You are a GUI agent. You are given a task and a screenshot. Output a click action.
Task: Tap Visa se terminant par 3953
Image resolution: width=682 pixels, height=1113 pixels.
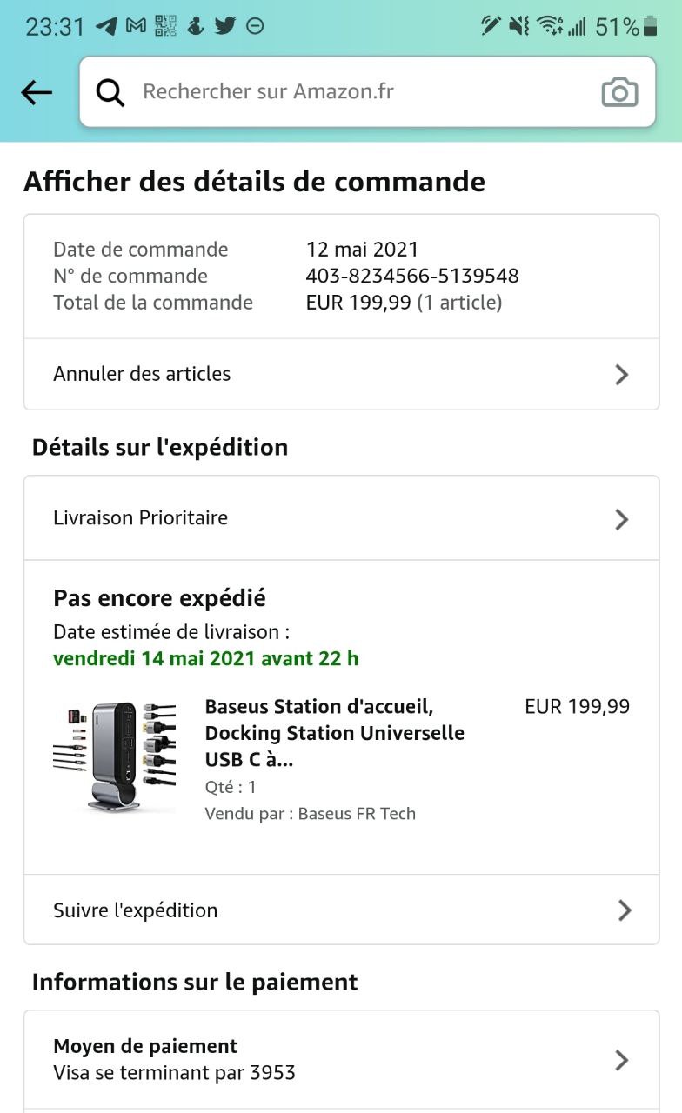tap(174, 1073)
